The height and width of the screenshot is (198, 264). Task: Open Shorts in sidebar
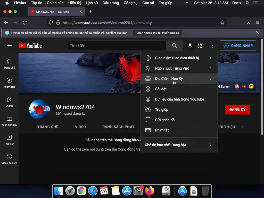[9, 102]
